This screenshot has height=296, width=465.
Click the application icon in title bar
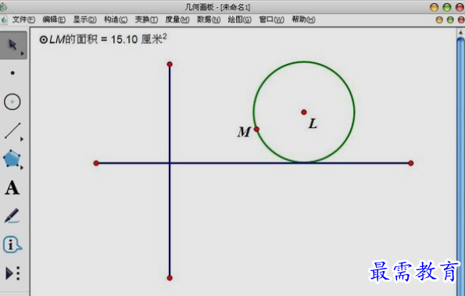(3, 7)
